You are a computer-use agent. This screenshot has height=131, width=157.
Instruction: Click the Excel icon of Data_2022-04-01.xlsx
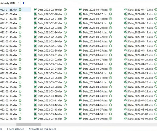tap(81, 82)
